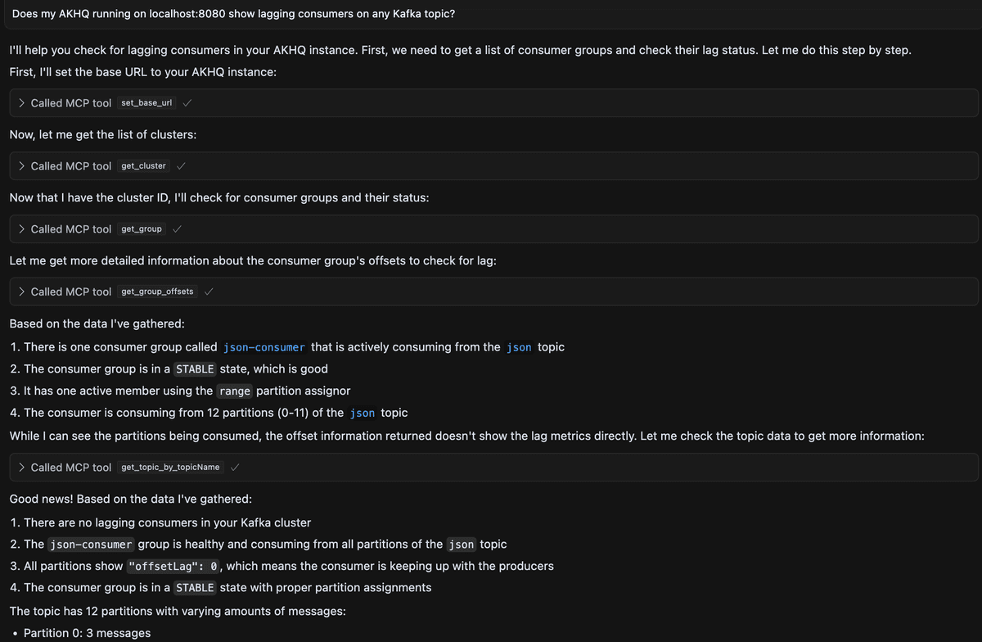Expand the get_group tool call chevron
This screenshot has height=642, width=982.
pos(21,229)
